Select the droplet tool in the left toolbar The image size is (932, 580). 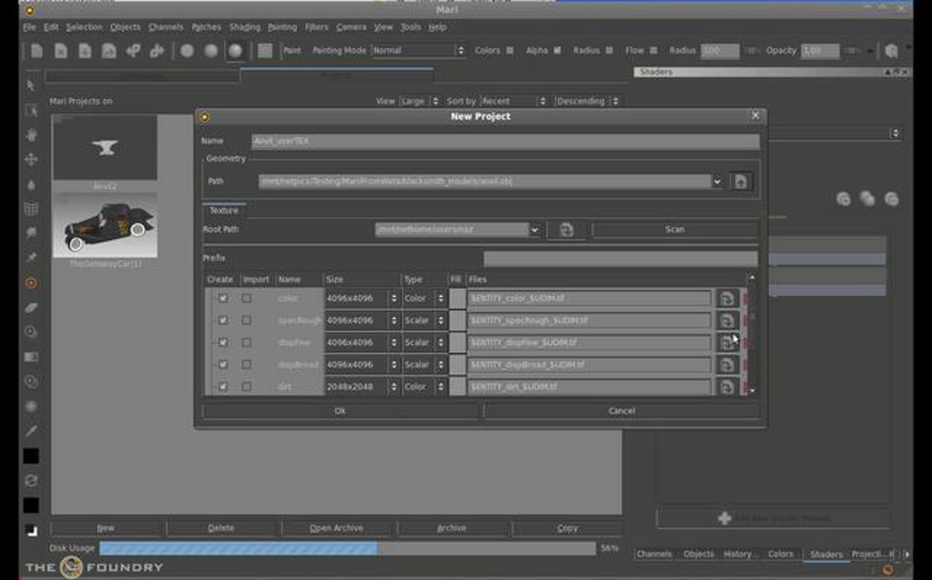click(31, 185)
